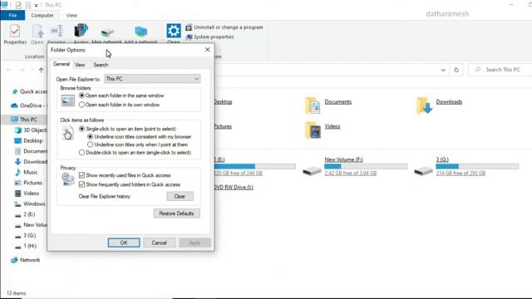The height and width of the screenshot is (299, 532).
Task: Select OneDrive in navigation pane
Action: point(28,105)
